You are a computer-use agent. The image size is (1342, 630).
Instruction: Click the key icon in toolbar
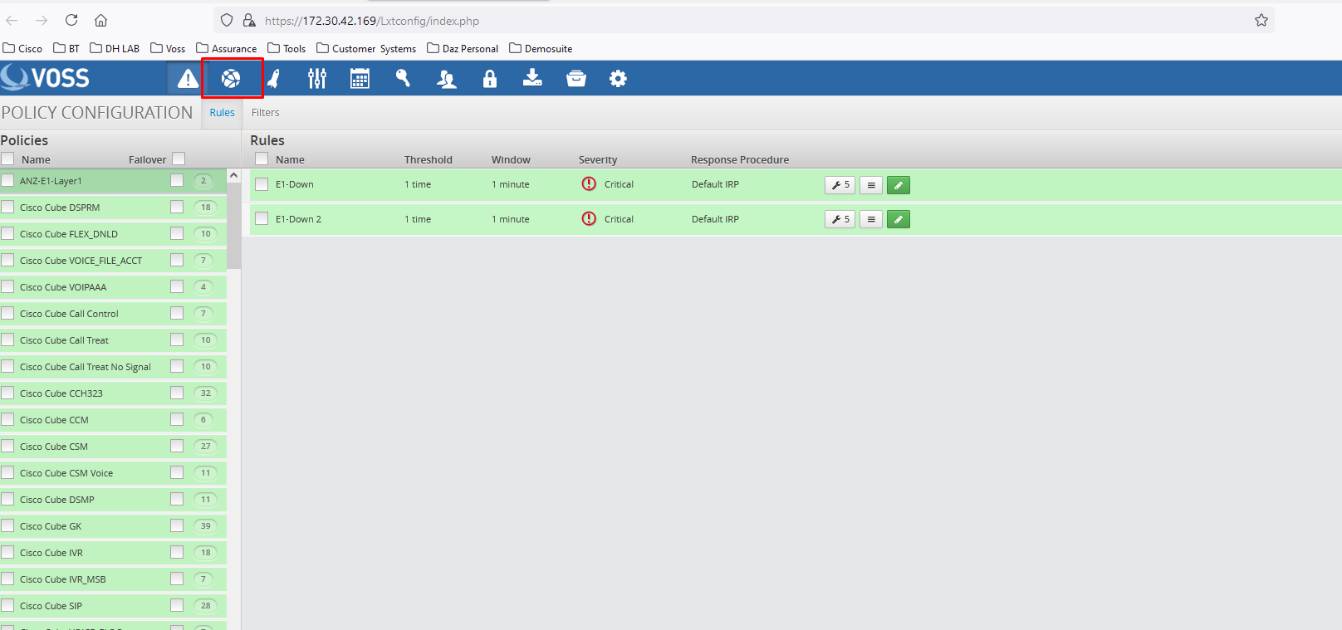pos(403,79)
